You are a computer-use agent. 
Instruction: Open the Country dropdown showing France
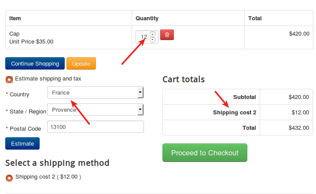tap(95, 92)
